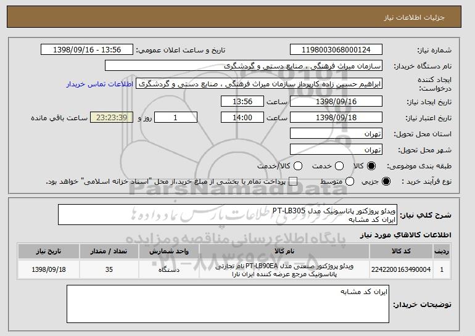Click the request creator field ابراهیم حسین زاده
The height and width of the screenshot is (336, 475).
[x=259, y=84]
